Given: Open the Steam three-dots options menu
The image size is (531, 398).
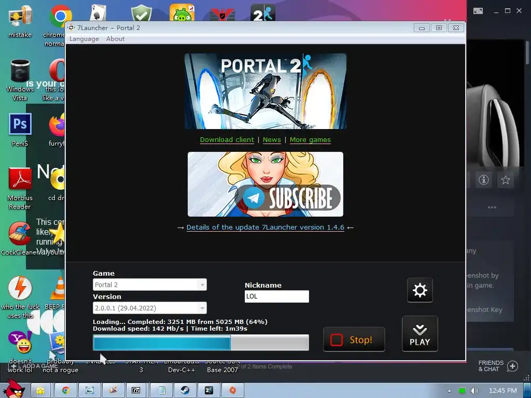Looking at the screenshot, I should pyautogui.click(x=492, y=207).
